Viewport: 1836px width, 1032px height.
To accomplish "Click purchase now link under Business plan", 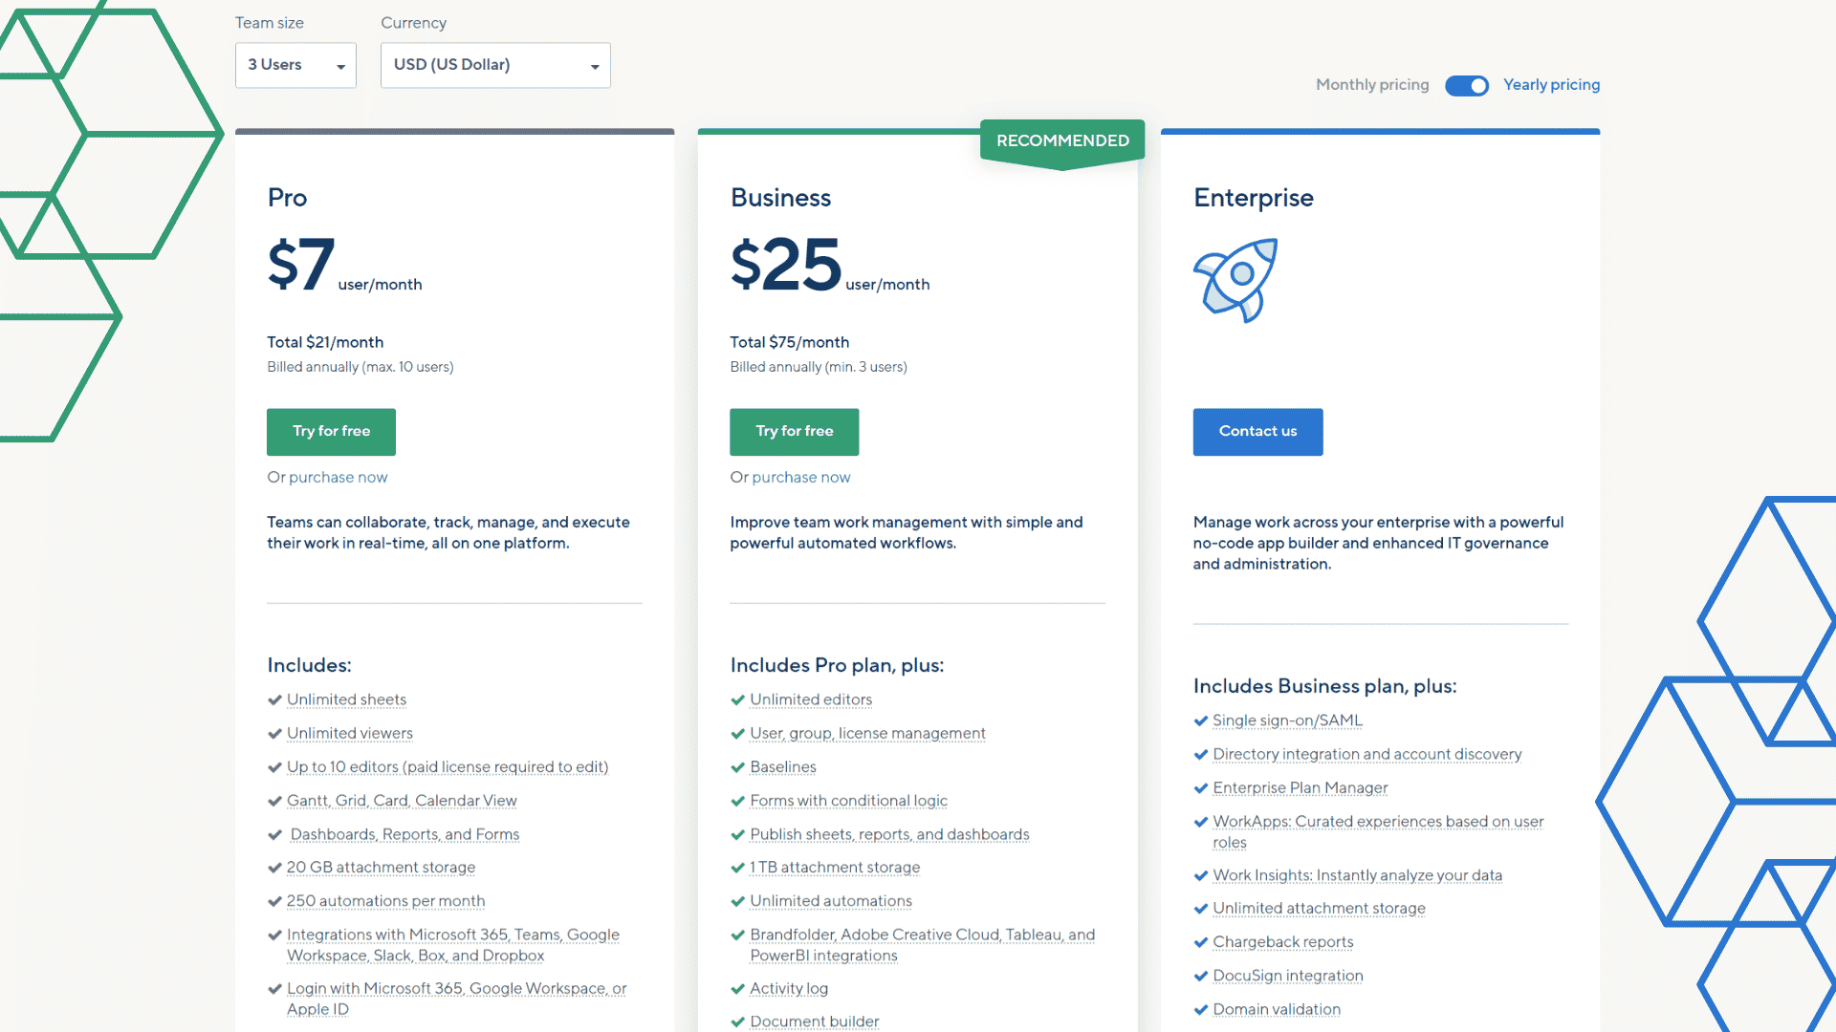I will click(799, 476).
